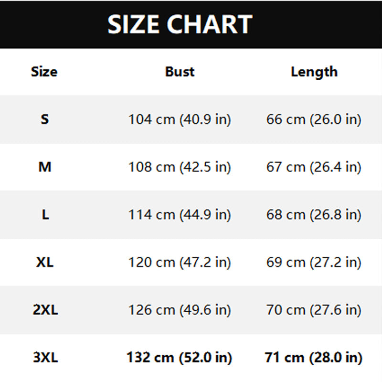The height and width of the screenshot is (382, 382).
Task: Select length value 70 cm (27.6 in)
Action: 314,310
